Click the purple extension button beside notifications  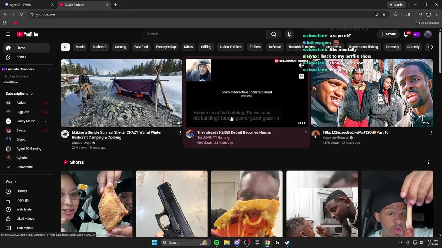pos(416,34)
